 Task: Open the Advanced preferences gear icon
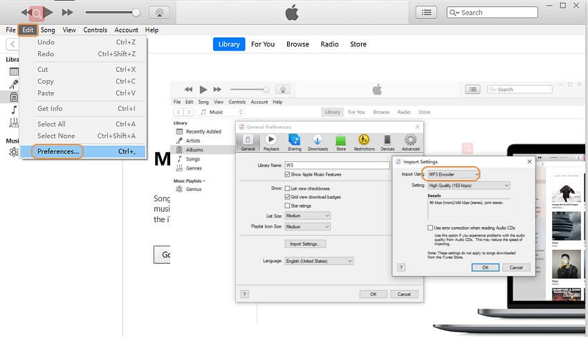pyautogui.click(x=411, y=143)
